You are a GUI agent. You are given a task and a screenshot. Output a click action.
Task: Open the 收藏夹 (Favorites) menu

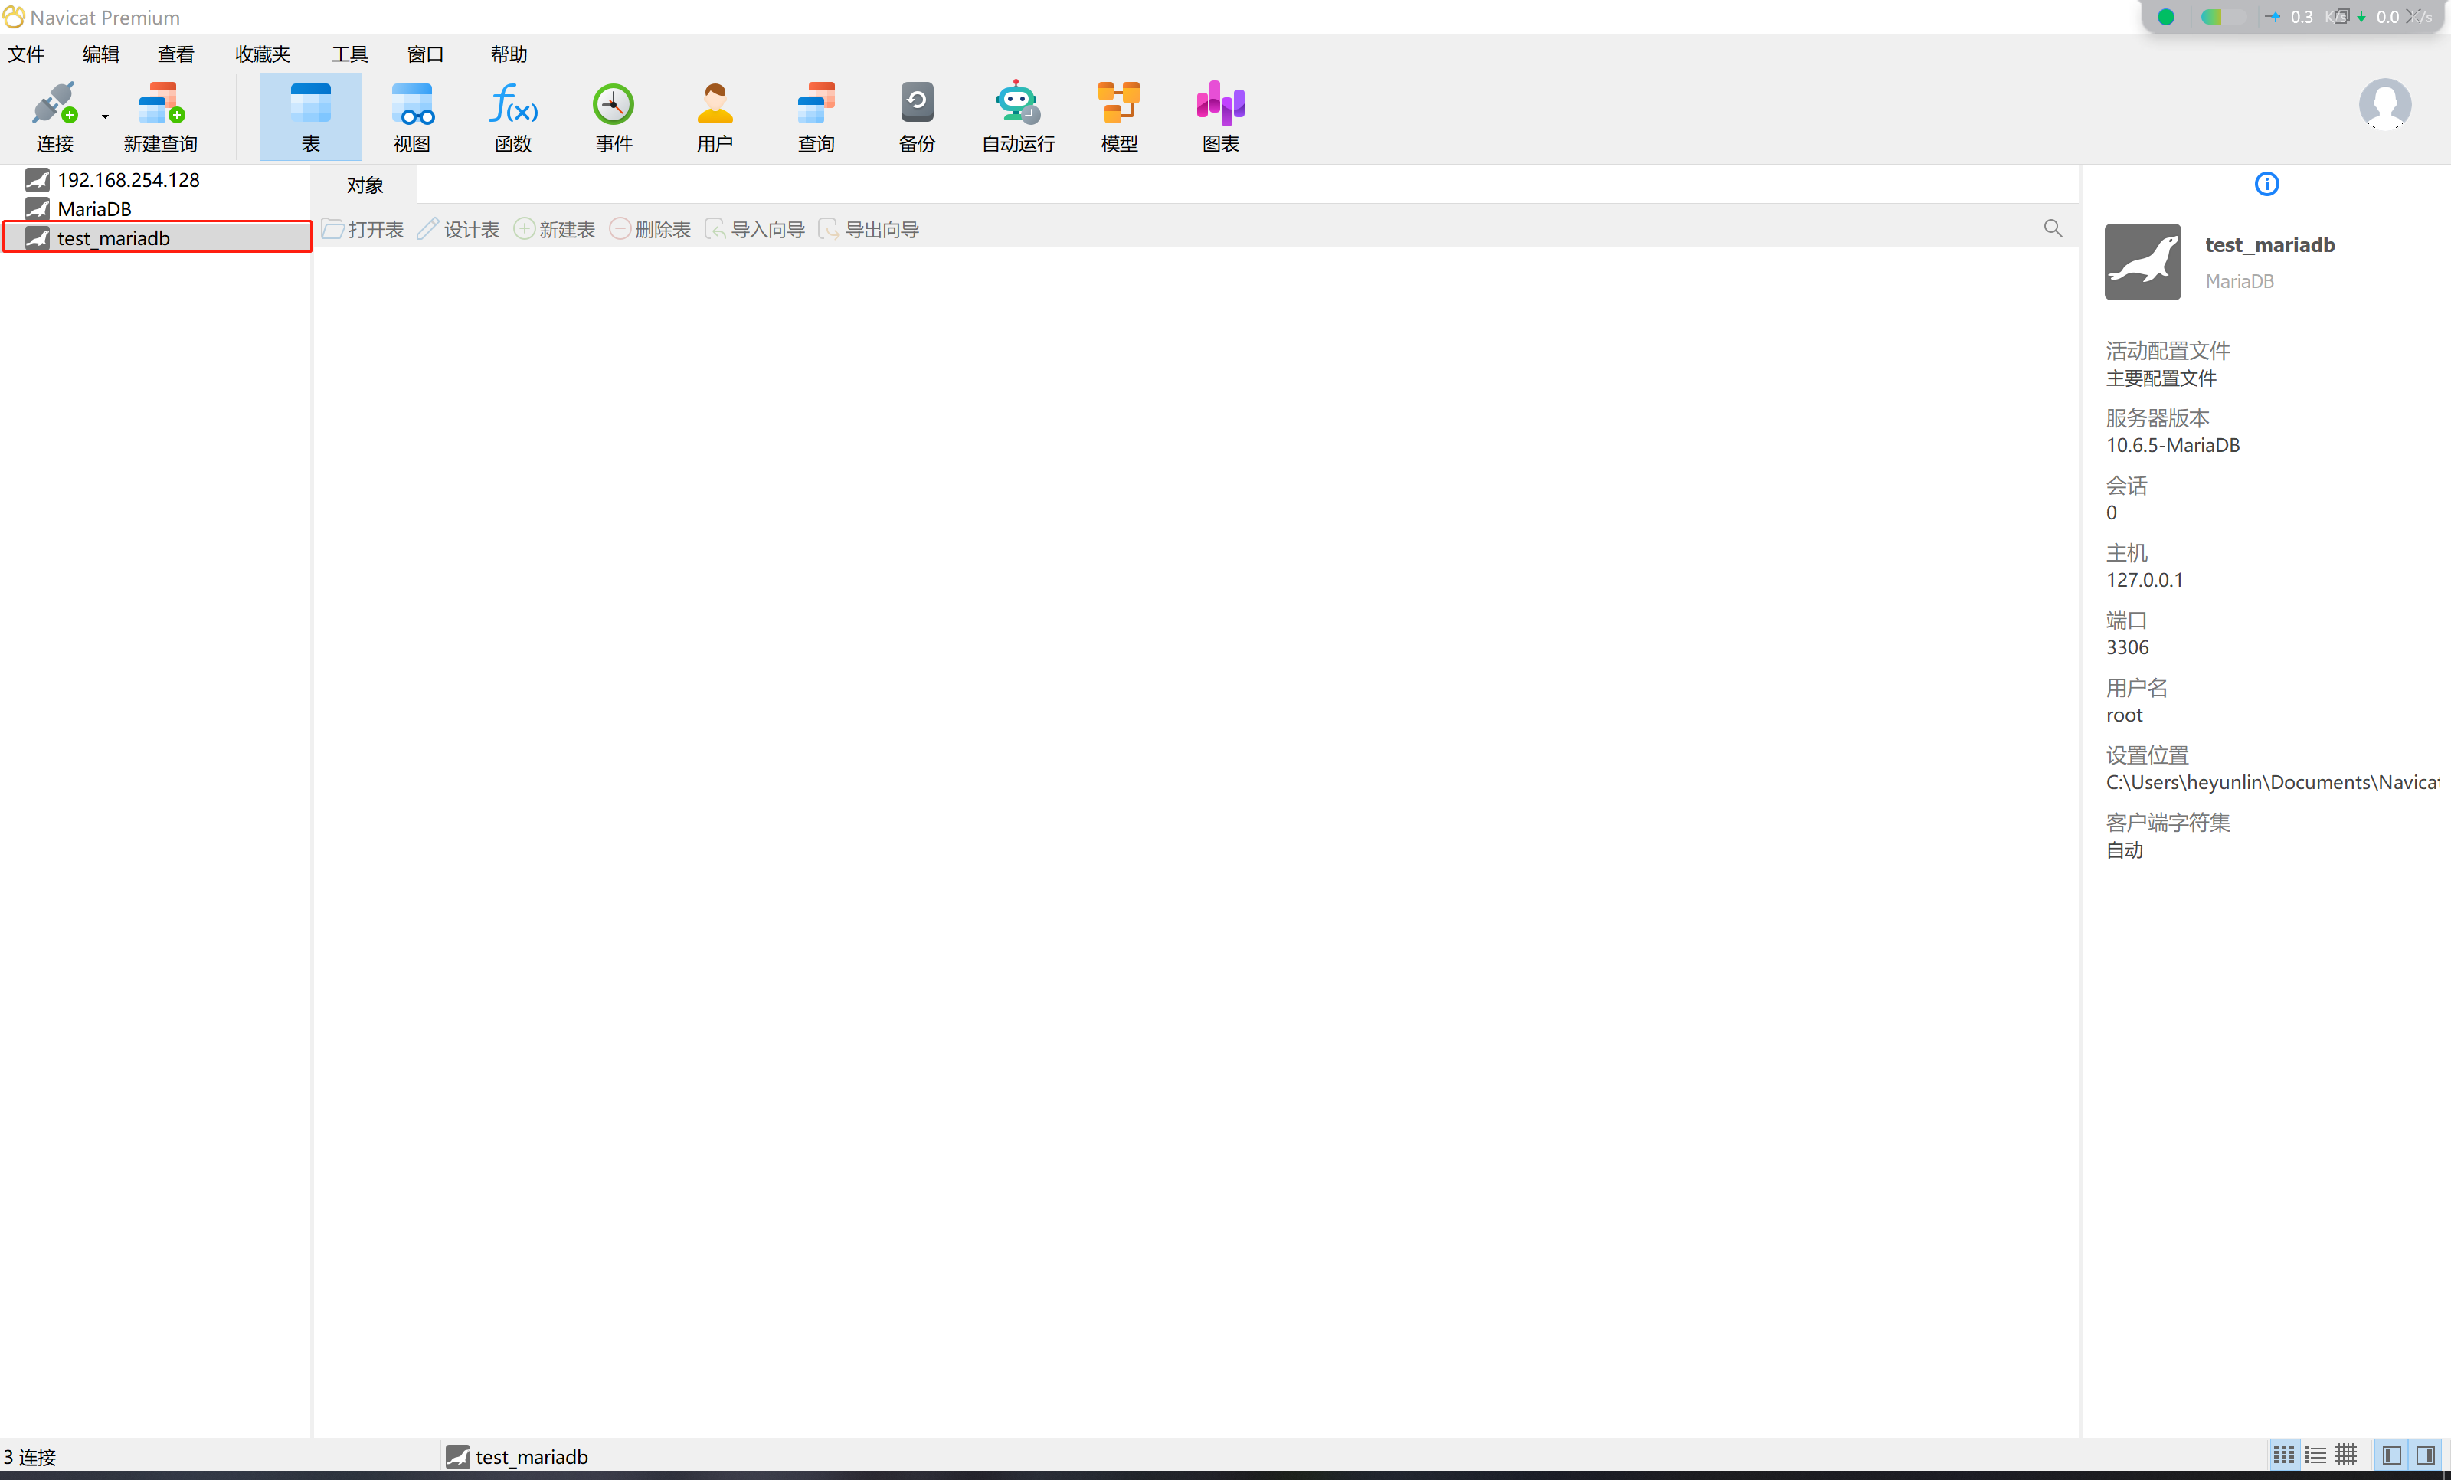click(x=263, y=54)
